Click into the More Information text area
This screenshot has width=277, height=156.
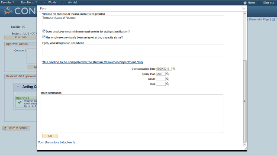(x=132, y=114)
